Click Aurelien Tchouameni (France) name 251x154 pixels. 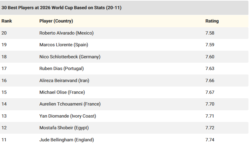[x=70, y=104]
